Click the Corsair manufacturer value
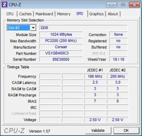This screenshot has height=136, width=142. point(61,47)
